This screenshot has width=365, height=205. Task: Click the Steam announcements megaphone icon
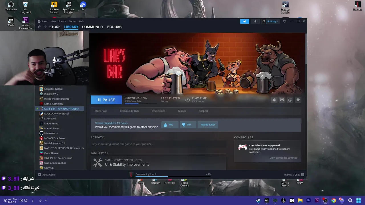(244, 21)
